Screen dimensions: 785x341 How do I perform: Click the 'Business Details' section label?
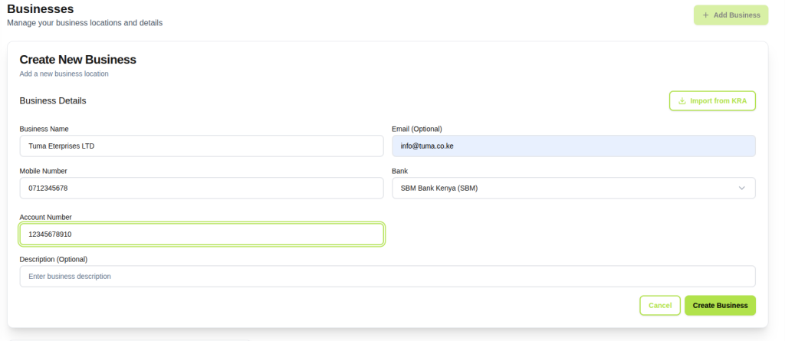pos(53,100)
